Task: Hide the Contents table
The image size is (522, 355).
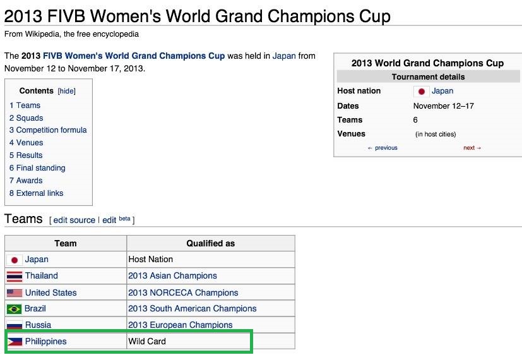Action: coord(66,91)
